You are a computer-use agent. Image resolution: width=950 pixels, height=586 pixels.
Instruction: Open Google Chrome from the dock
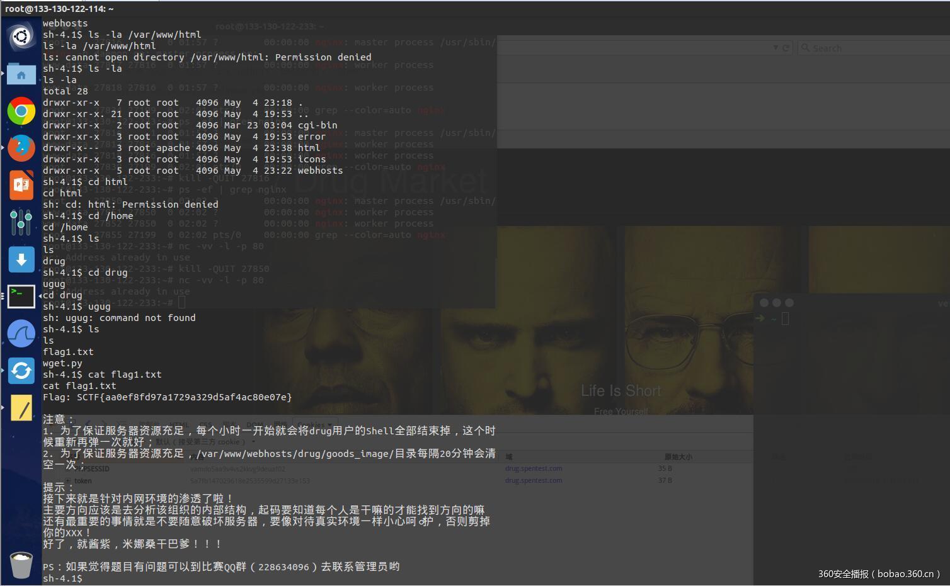click(21, 111)
